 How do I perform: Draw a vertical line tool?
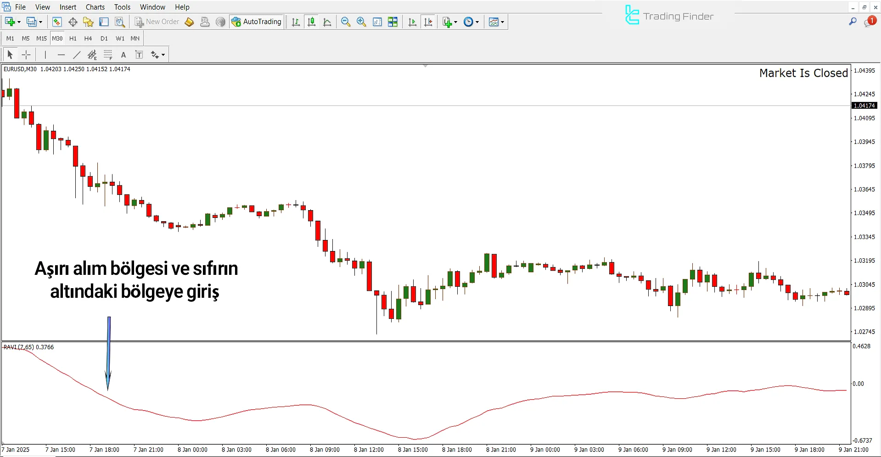pos(45,55)
